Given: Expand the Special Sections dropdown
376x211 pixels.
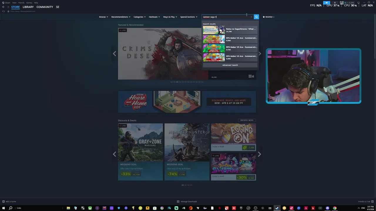Looking at the screenshot, I should 189,17.
